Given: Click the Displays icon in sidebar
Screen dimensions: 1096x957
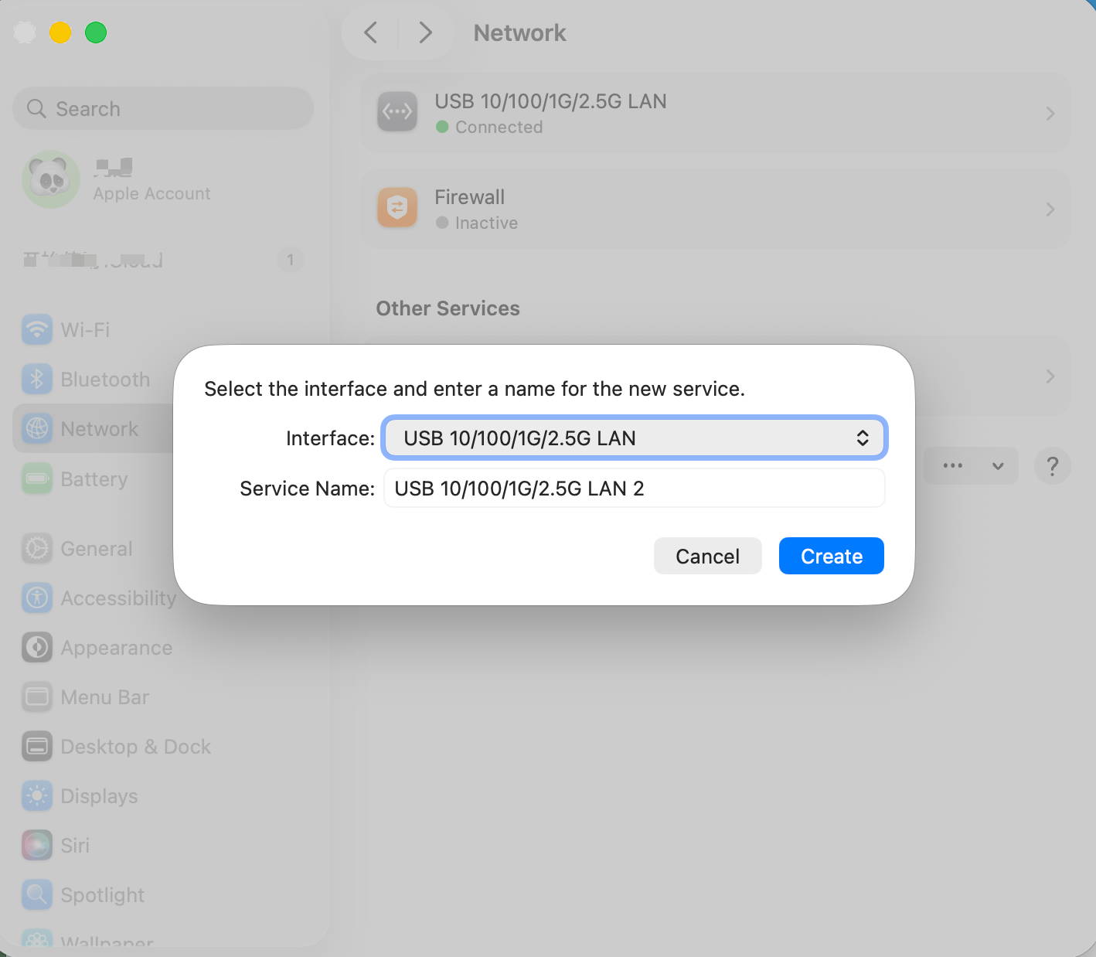Looking at the screenshot, I should [x=37, y=795].
